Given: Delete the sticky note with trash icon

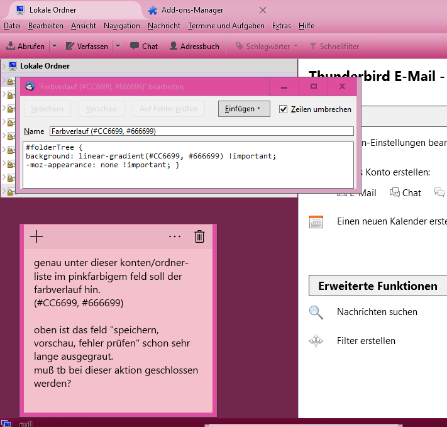Looking at the screenshot, I should (199, 236).
